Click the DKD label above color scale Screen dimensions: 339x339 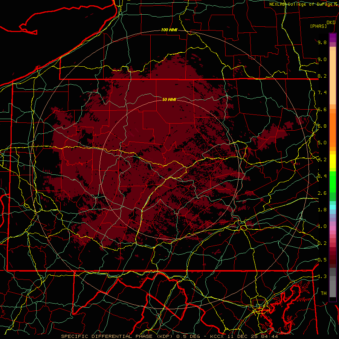point(331,23)
